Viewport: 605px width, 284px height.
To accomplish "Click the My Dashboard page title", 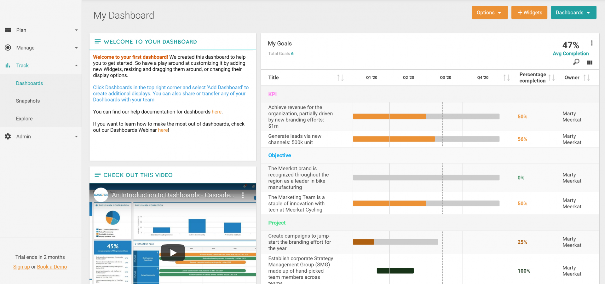I will pyautogui.click(x=124, y=15).
